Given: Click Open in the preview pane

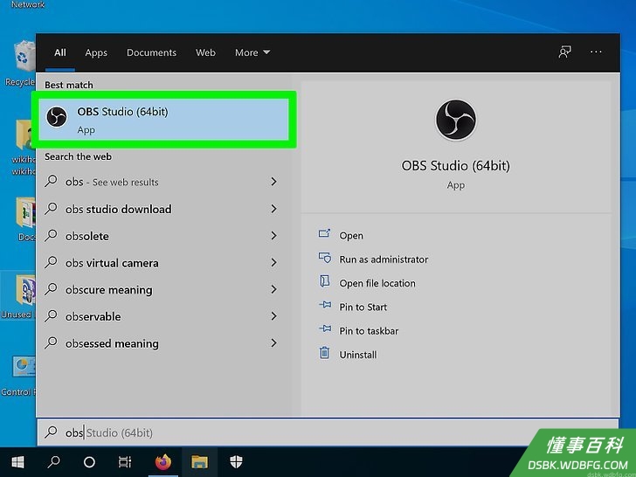Looking at the screenshot, I should coord(351,236).
